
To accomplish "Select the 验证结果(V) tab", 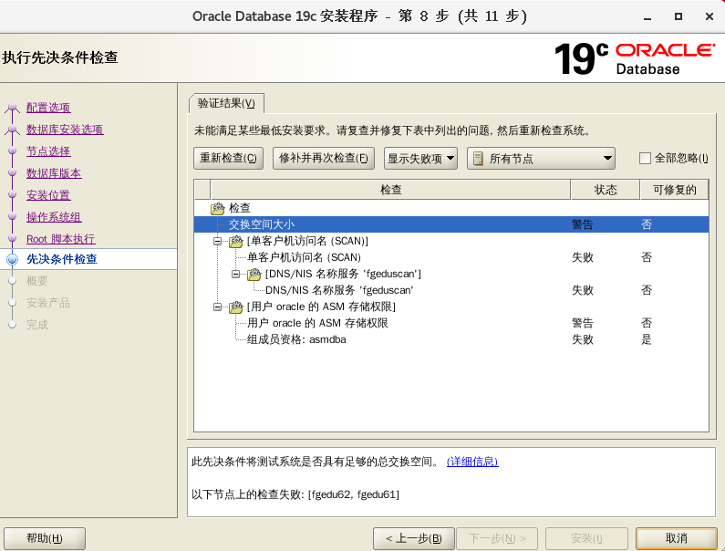I will (226, 103).
